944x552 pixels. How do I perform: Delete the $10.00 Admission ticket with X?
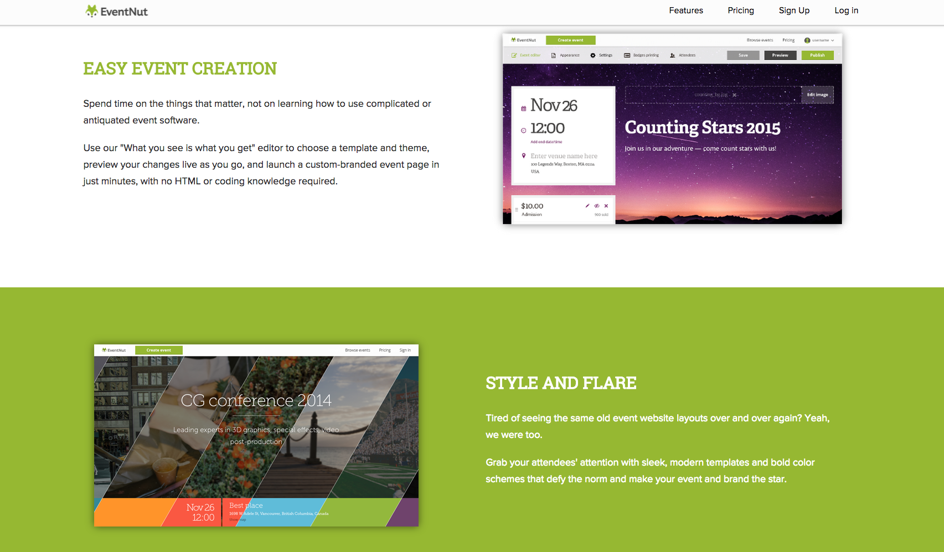[606, 206]
